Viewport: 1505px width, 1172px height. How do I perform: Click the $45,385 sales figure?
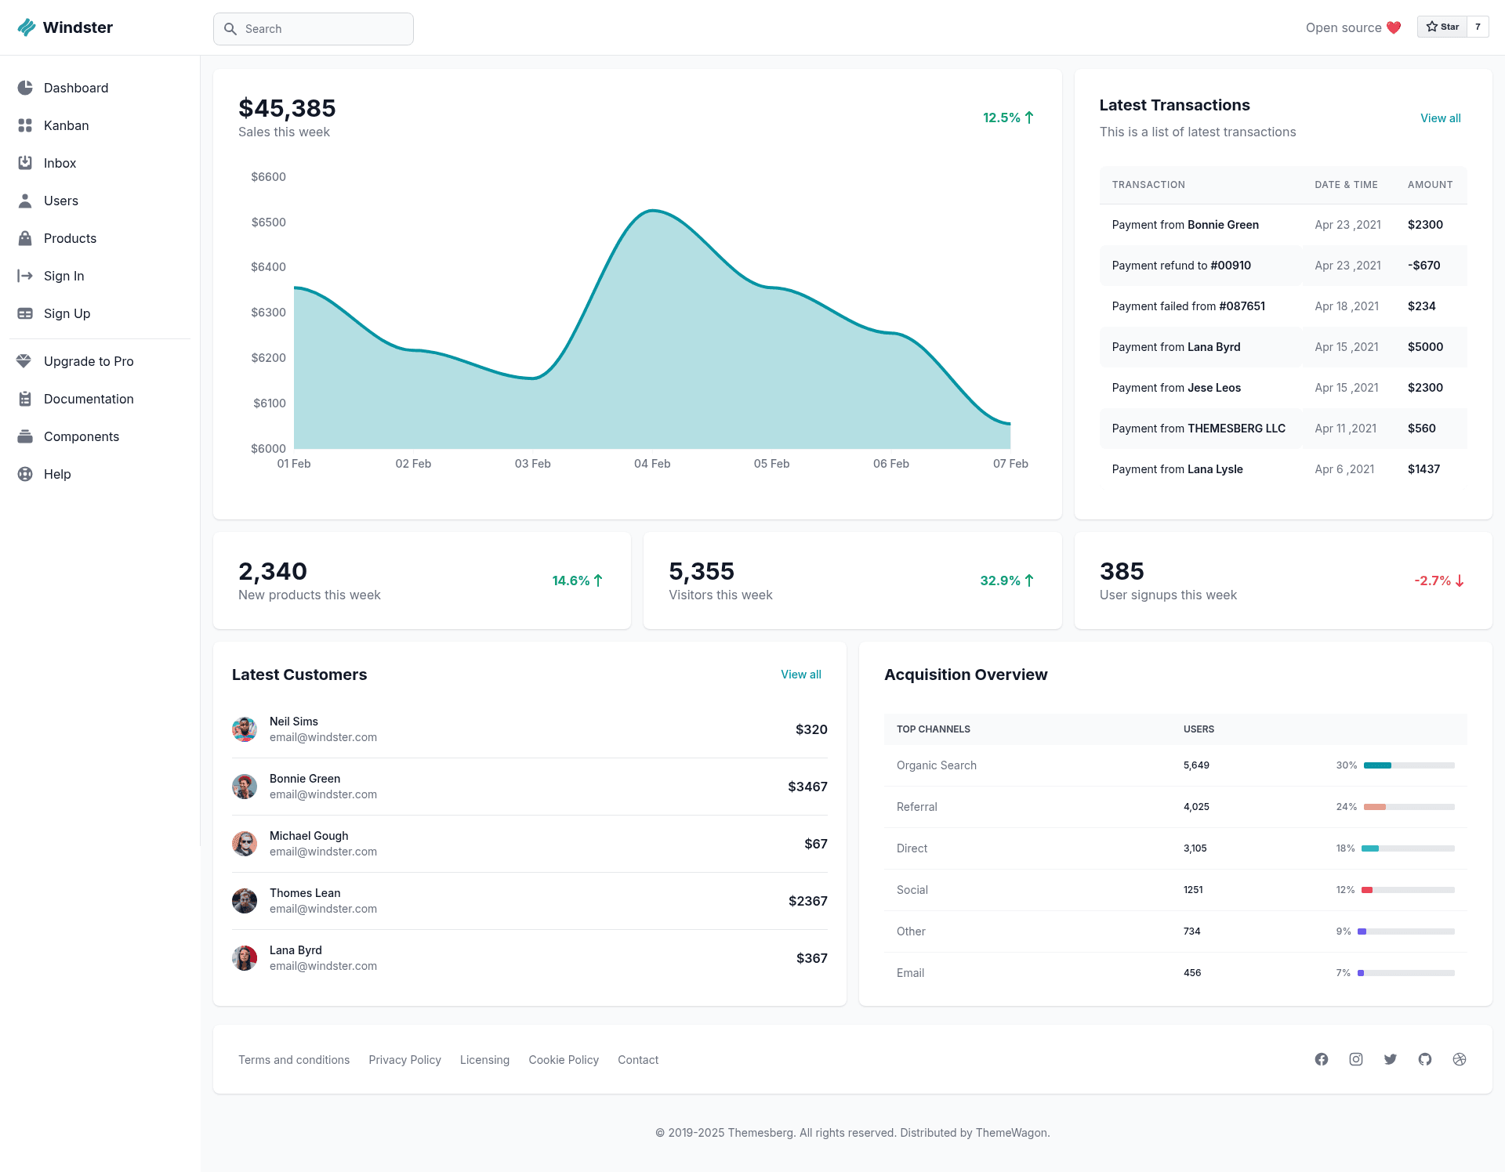pyautogui.click(x=287, y=108)
